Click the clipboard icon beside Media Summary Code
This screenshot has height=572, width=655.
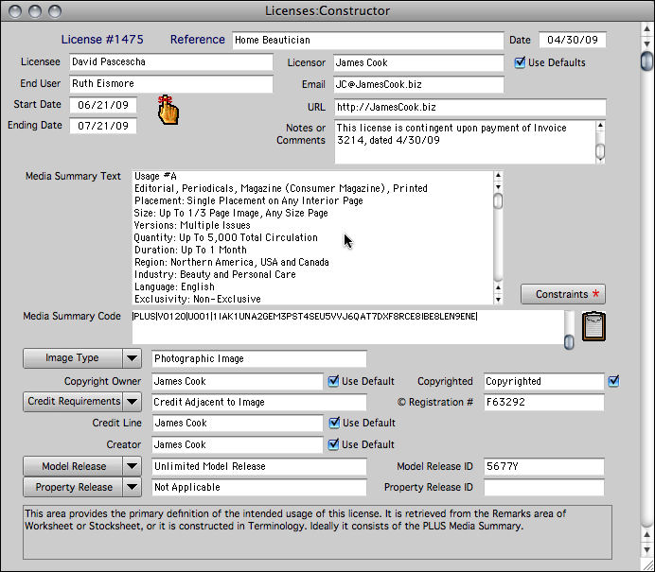[x=593, y=326]
